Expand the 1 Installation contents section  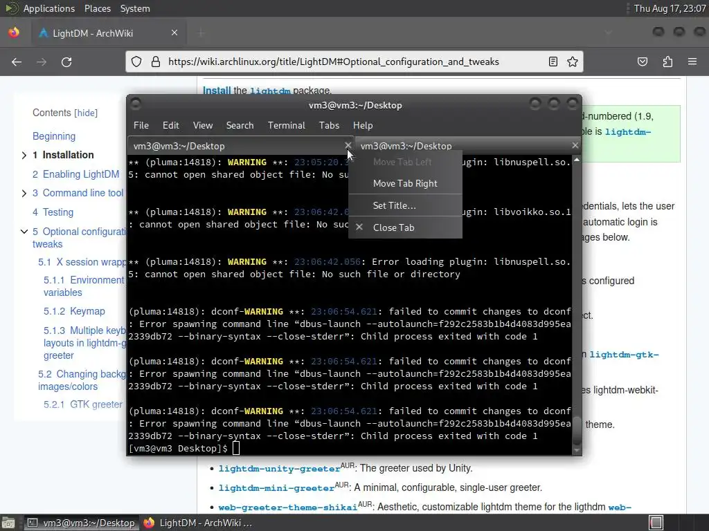tap(24, 156)
